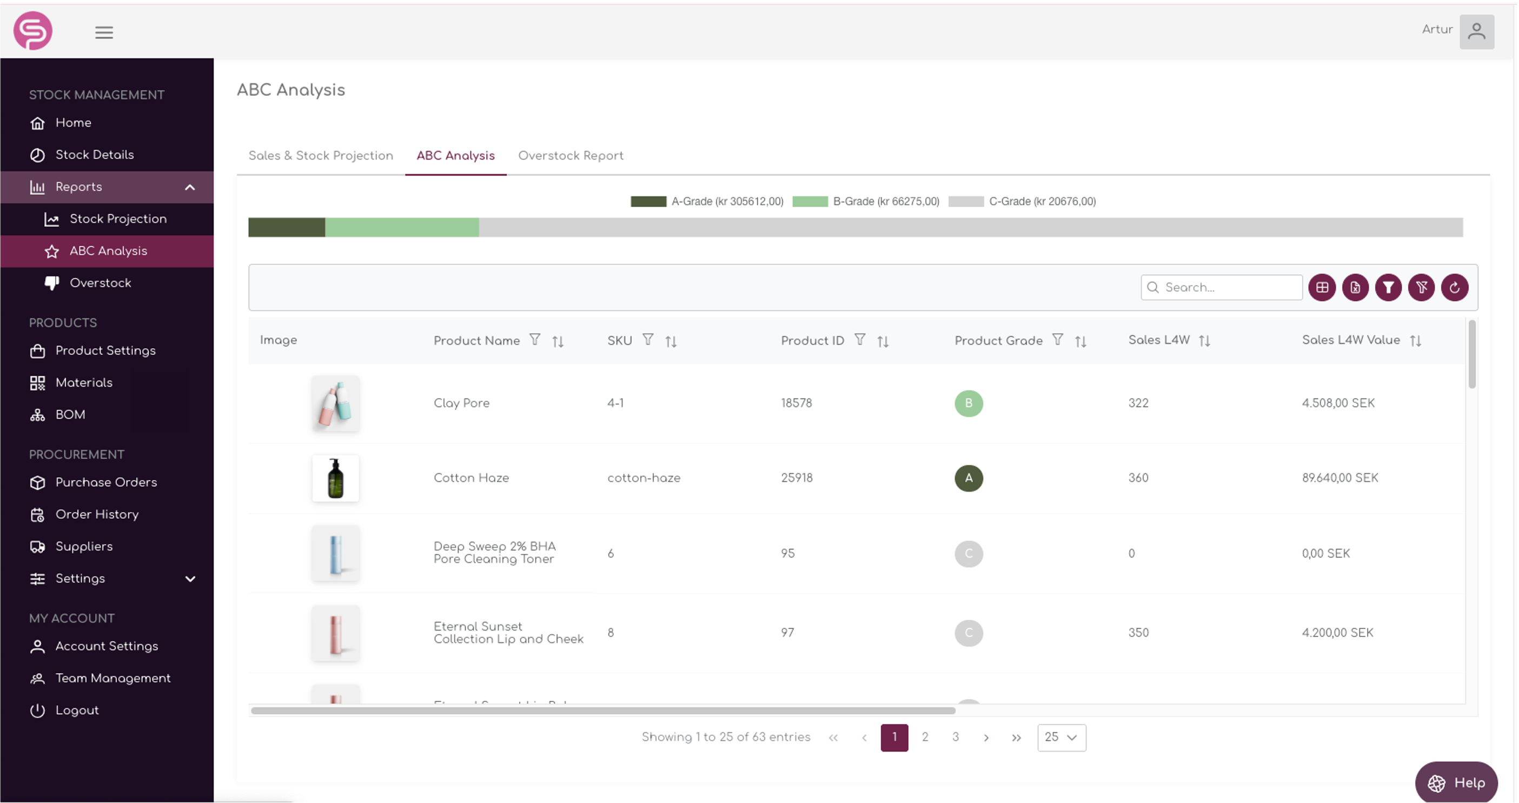
Task: Clear all filters with the crossed funnel icon
Action: (x=1422, y=288)
